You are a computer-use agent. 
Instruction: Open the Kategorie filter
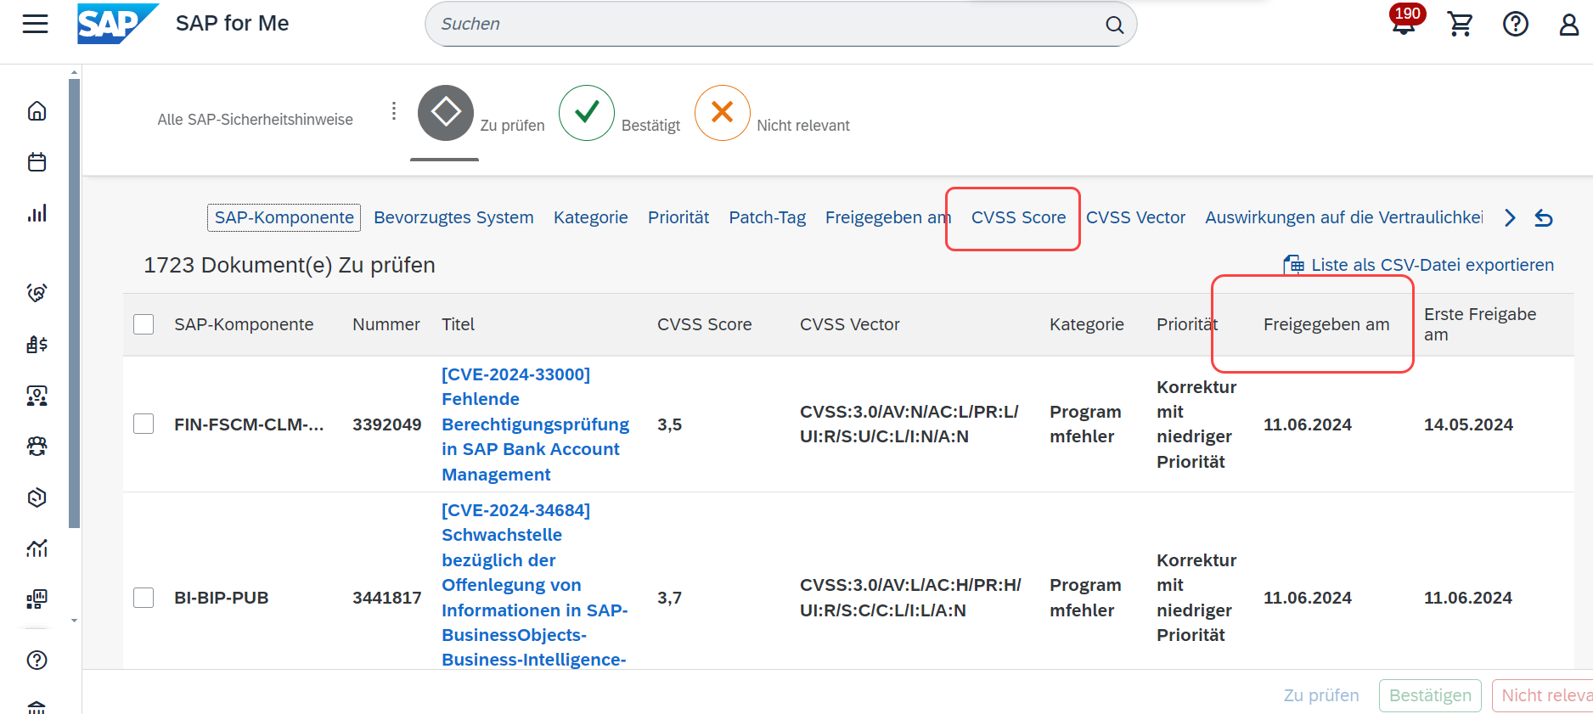tap(591, 217)
